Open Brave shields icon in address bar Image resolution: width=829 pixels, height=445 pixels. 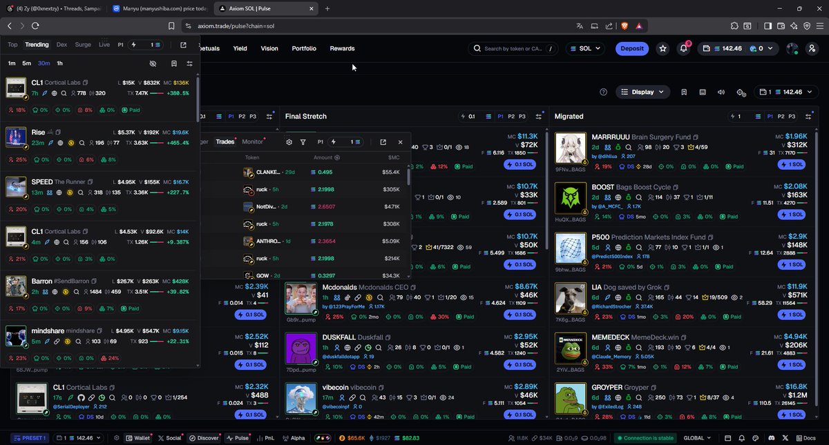pyautogui.click(x=626, y=26)
